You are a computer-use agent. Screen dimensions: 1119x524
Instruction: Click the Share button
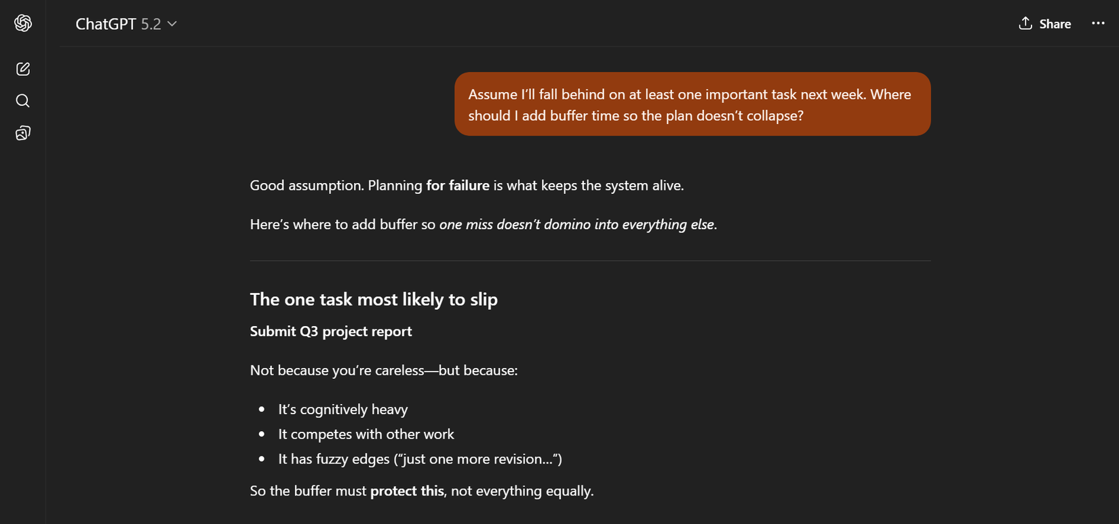pos(1045,23)
